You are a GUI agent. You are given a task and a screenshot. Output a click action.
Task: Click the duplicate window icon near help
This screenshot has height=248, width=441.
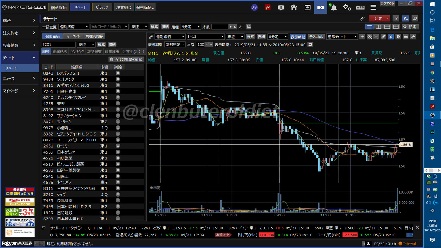coord(415,18)
